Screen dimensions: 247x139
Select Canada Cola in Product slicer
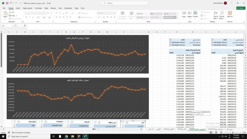click(53, 125)
